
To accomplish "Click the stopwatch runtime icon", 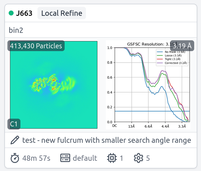I will [x=15, y=158].
